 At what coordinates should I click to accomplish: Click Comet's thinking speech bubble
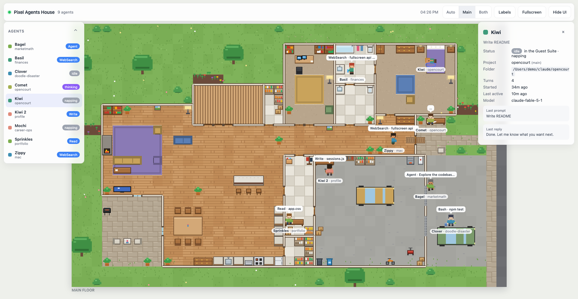(431, 108)
